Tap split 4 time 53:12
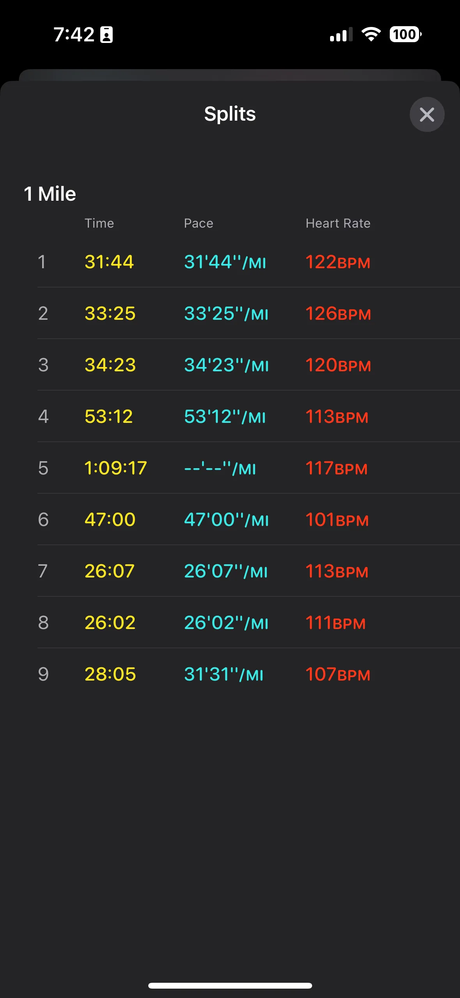 click(109, 417)
